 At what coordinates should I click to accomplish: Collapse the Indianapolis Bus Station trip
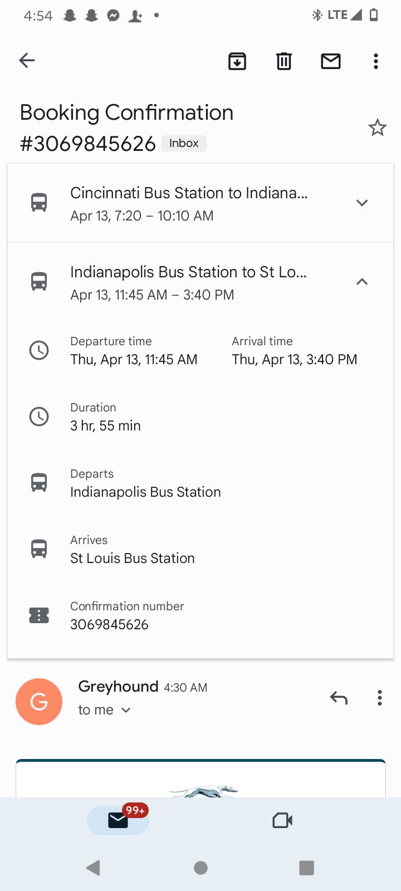[x=362, y=282]
